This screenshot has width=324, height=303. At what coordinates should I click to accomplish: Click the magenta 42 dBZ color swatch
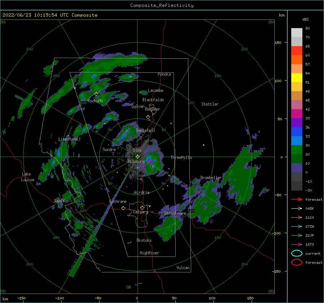coord(297,113)
